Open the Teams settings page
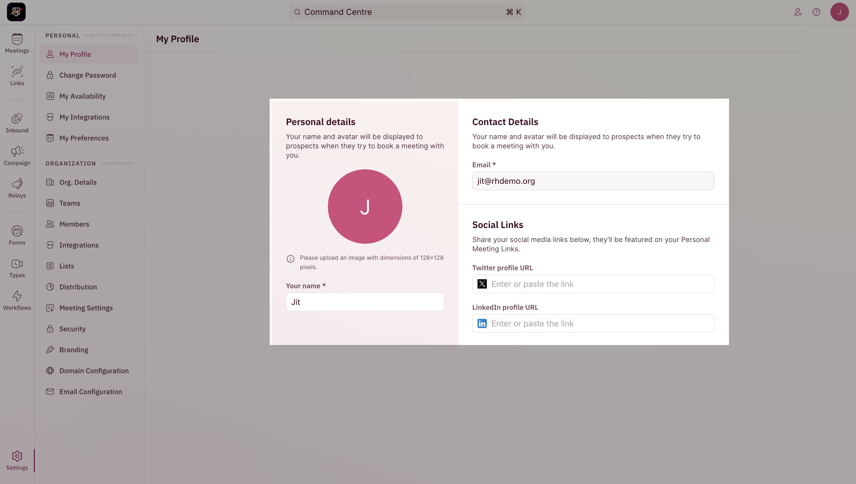Screen dimensions: 856x484 tap(89, 203)
